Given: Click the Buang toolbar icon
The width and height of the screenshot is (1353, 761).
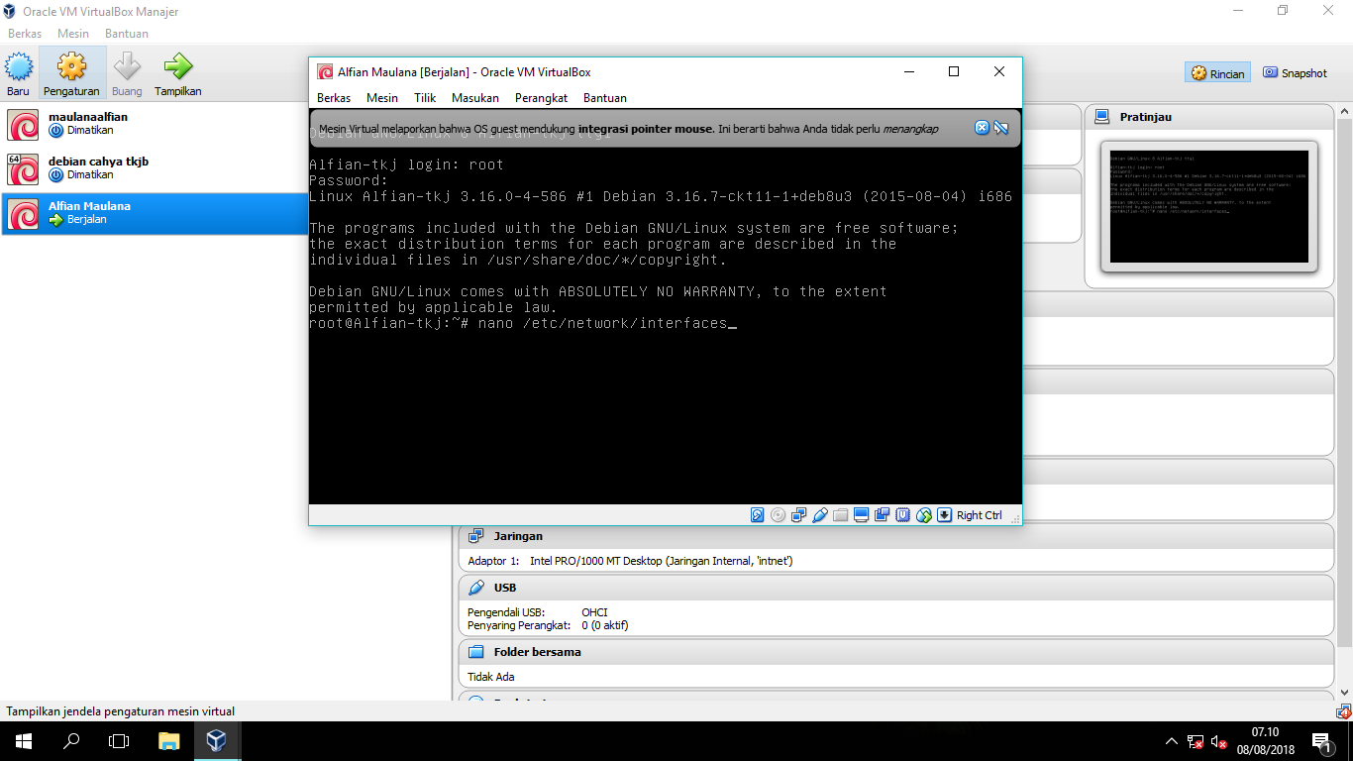Looking at the screenshot, I should pyautogui.click(x=127, y=70).
